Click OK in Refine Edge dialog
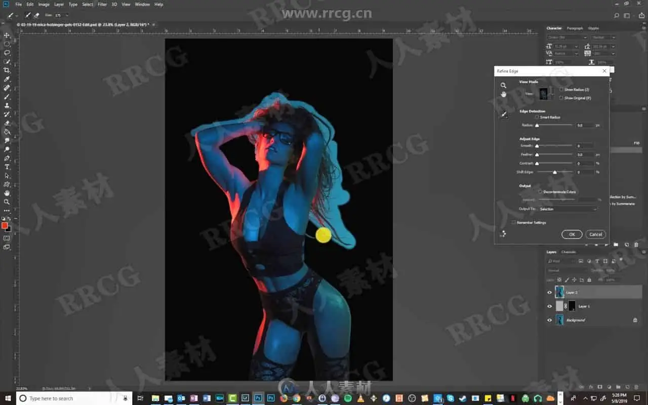This screenshot has width=648, height=405. click(572, 234)
